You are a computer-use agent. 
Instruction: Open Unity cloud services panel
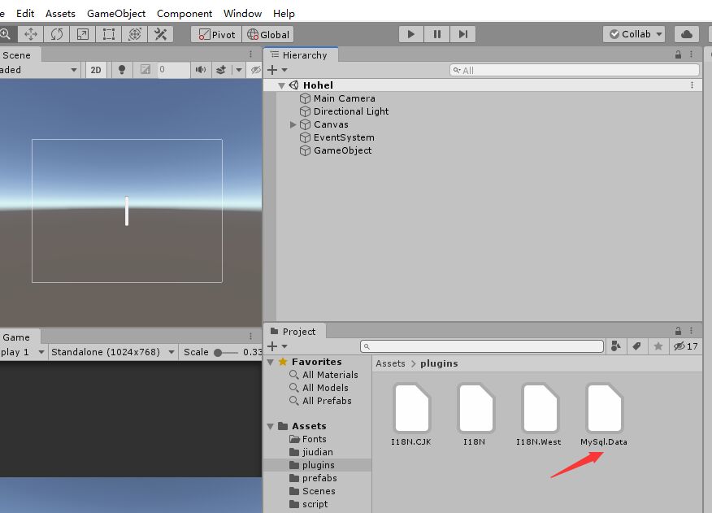pyautogui.click(x=687, y=34)
